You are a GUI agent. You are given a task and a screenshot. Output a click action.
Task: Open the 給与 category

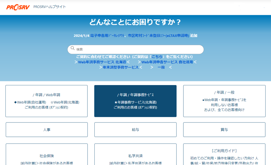coord(135,129)
